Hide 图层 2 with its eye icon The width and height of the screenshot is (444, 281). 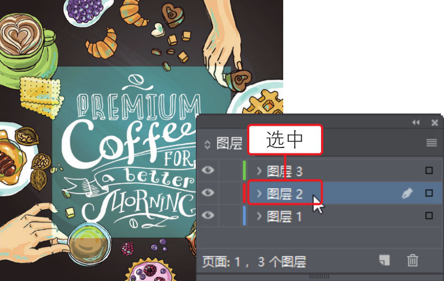(x=208, y=193)
